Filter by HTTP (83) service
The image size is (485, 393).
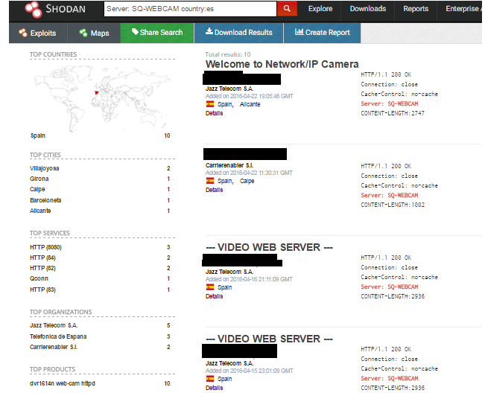pos(42,290)
